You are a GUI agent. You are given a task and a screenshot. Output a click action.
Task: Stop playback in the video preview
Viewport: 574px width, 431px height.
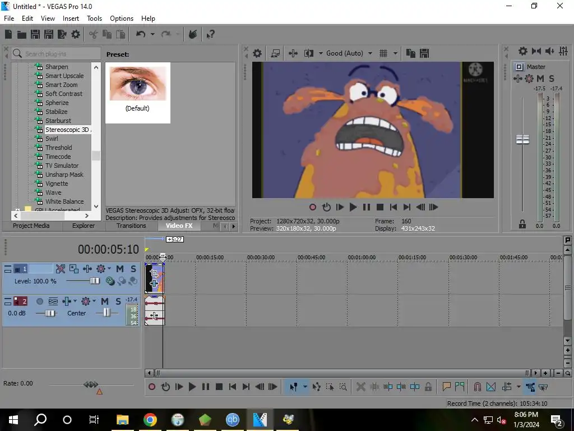tap(380, 207)
